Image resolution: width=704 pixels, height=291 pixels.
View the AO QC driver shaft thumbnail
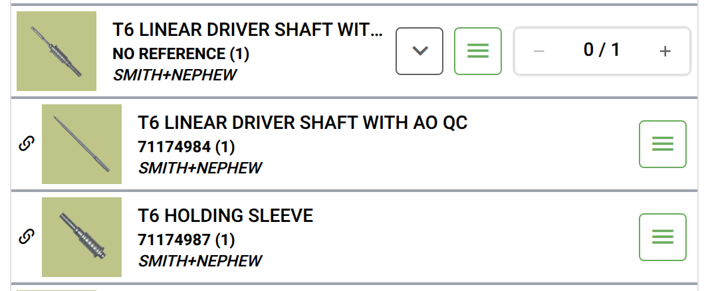[x=82, y=144]
